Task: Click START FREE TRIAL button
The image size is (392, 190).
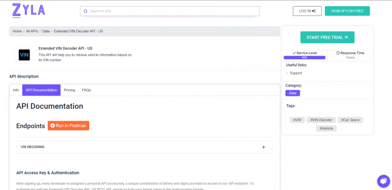Action: pos(327,37)
